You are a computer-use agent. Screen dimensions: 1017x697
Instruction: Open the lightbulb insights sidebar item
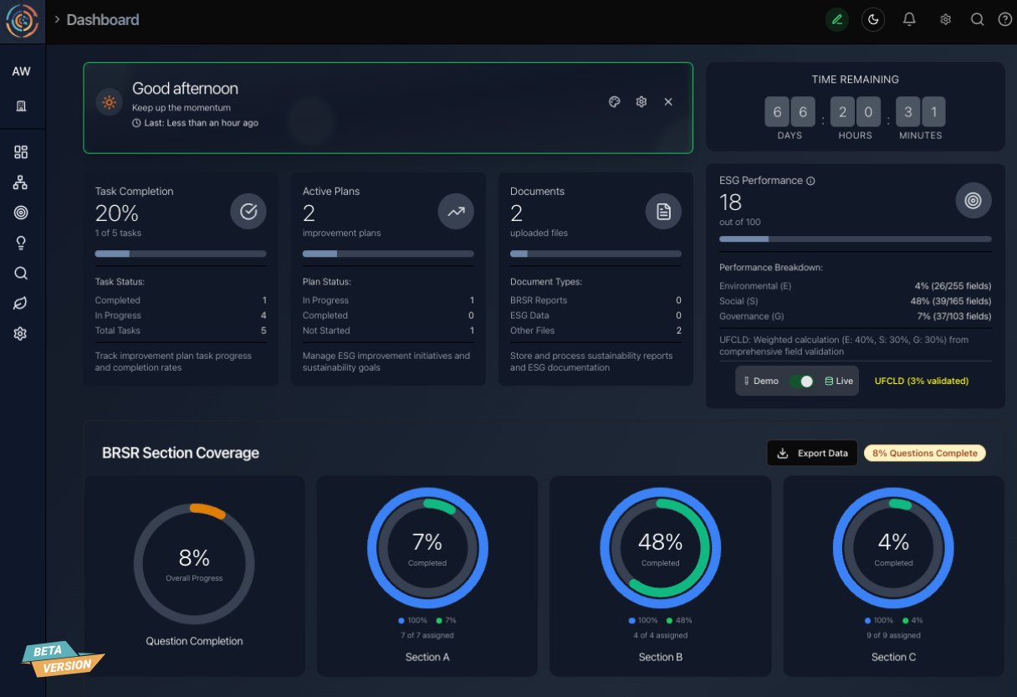pos(21,243)
